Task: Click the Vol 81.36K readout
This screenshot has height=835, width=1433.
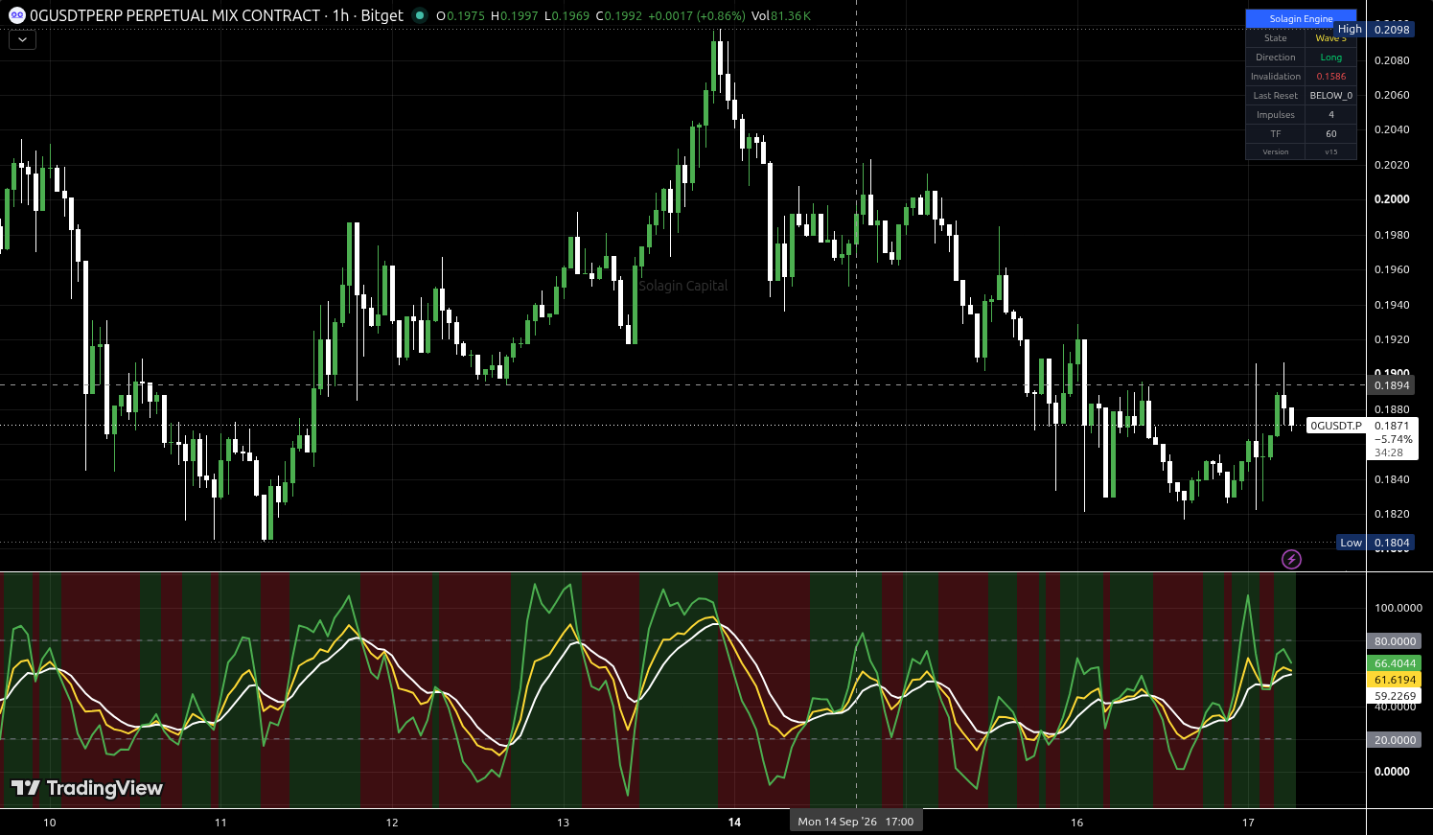Action: [781, 15]
